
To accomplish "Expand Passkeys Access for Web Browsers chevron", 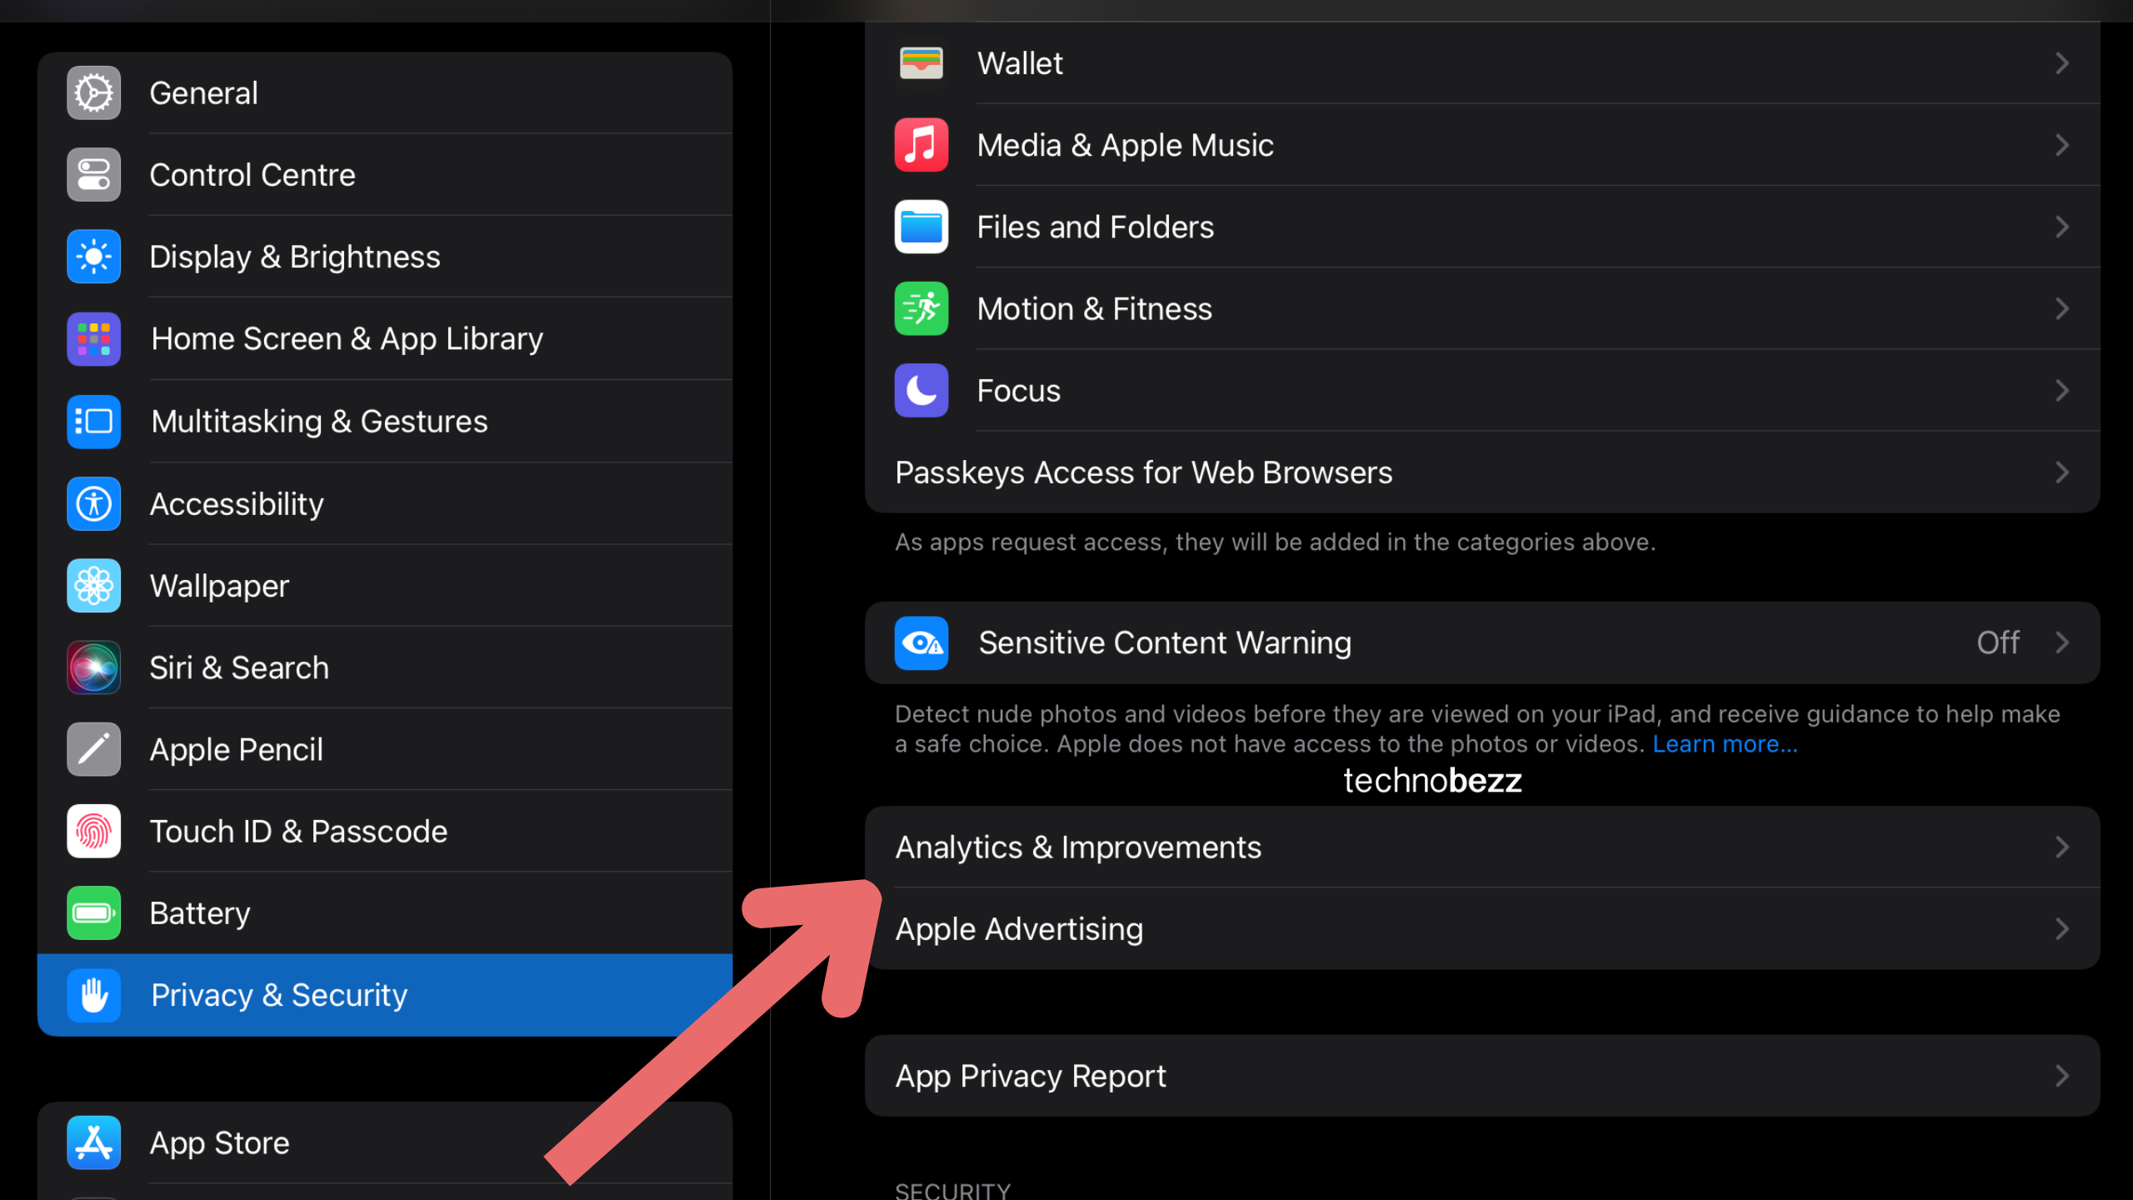I will pyautogui.click(x=2062, y=472).
